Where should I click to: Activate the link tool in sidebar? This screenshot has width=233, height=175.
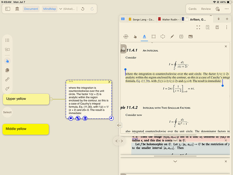click(7, 79)
